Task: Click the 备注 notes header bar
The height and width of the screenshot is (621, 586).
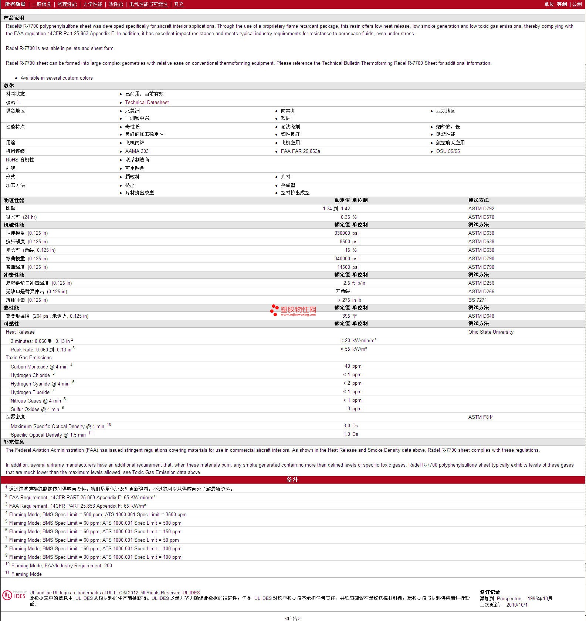Action: 293,480
